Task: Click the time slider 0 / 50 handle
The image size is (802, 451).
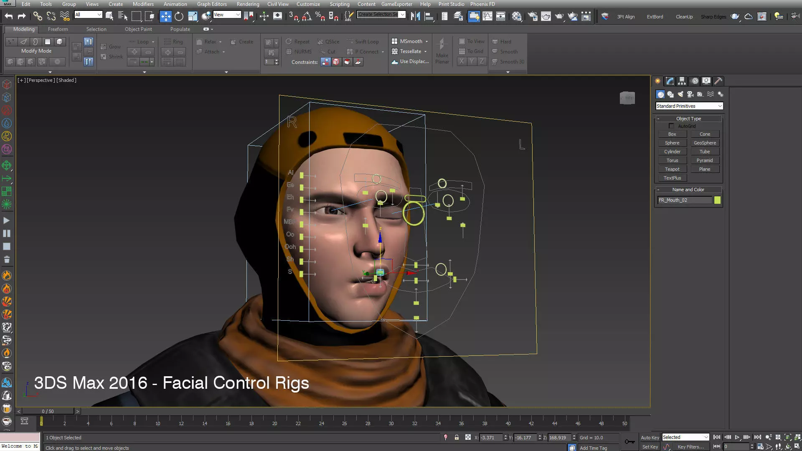Action: point(48,411)
